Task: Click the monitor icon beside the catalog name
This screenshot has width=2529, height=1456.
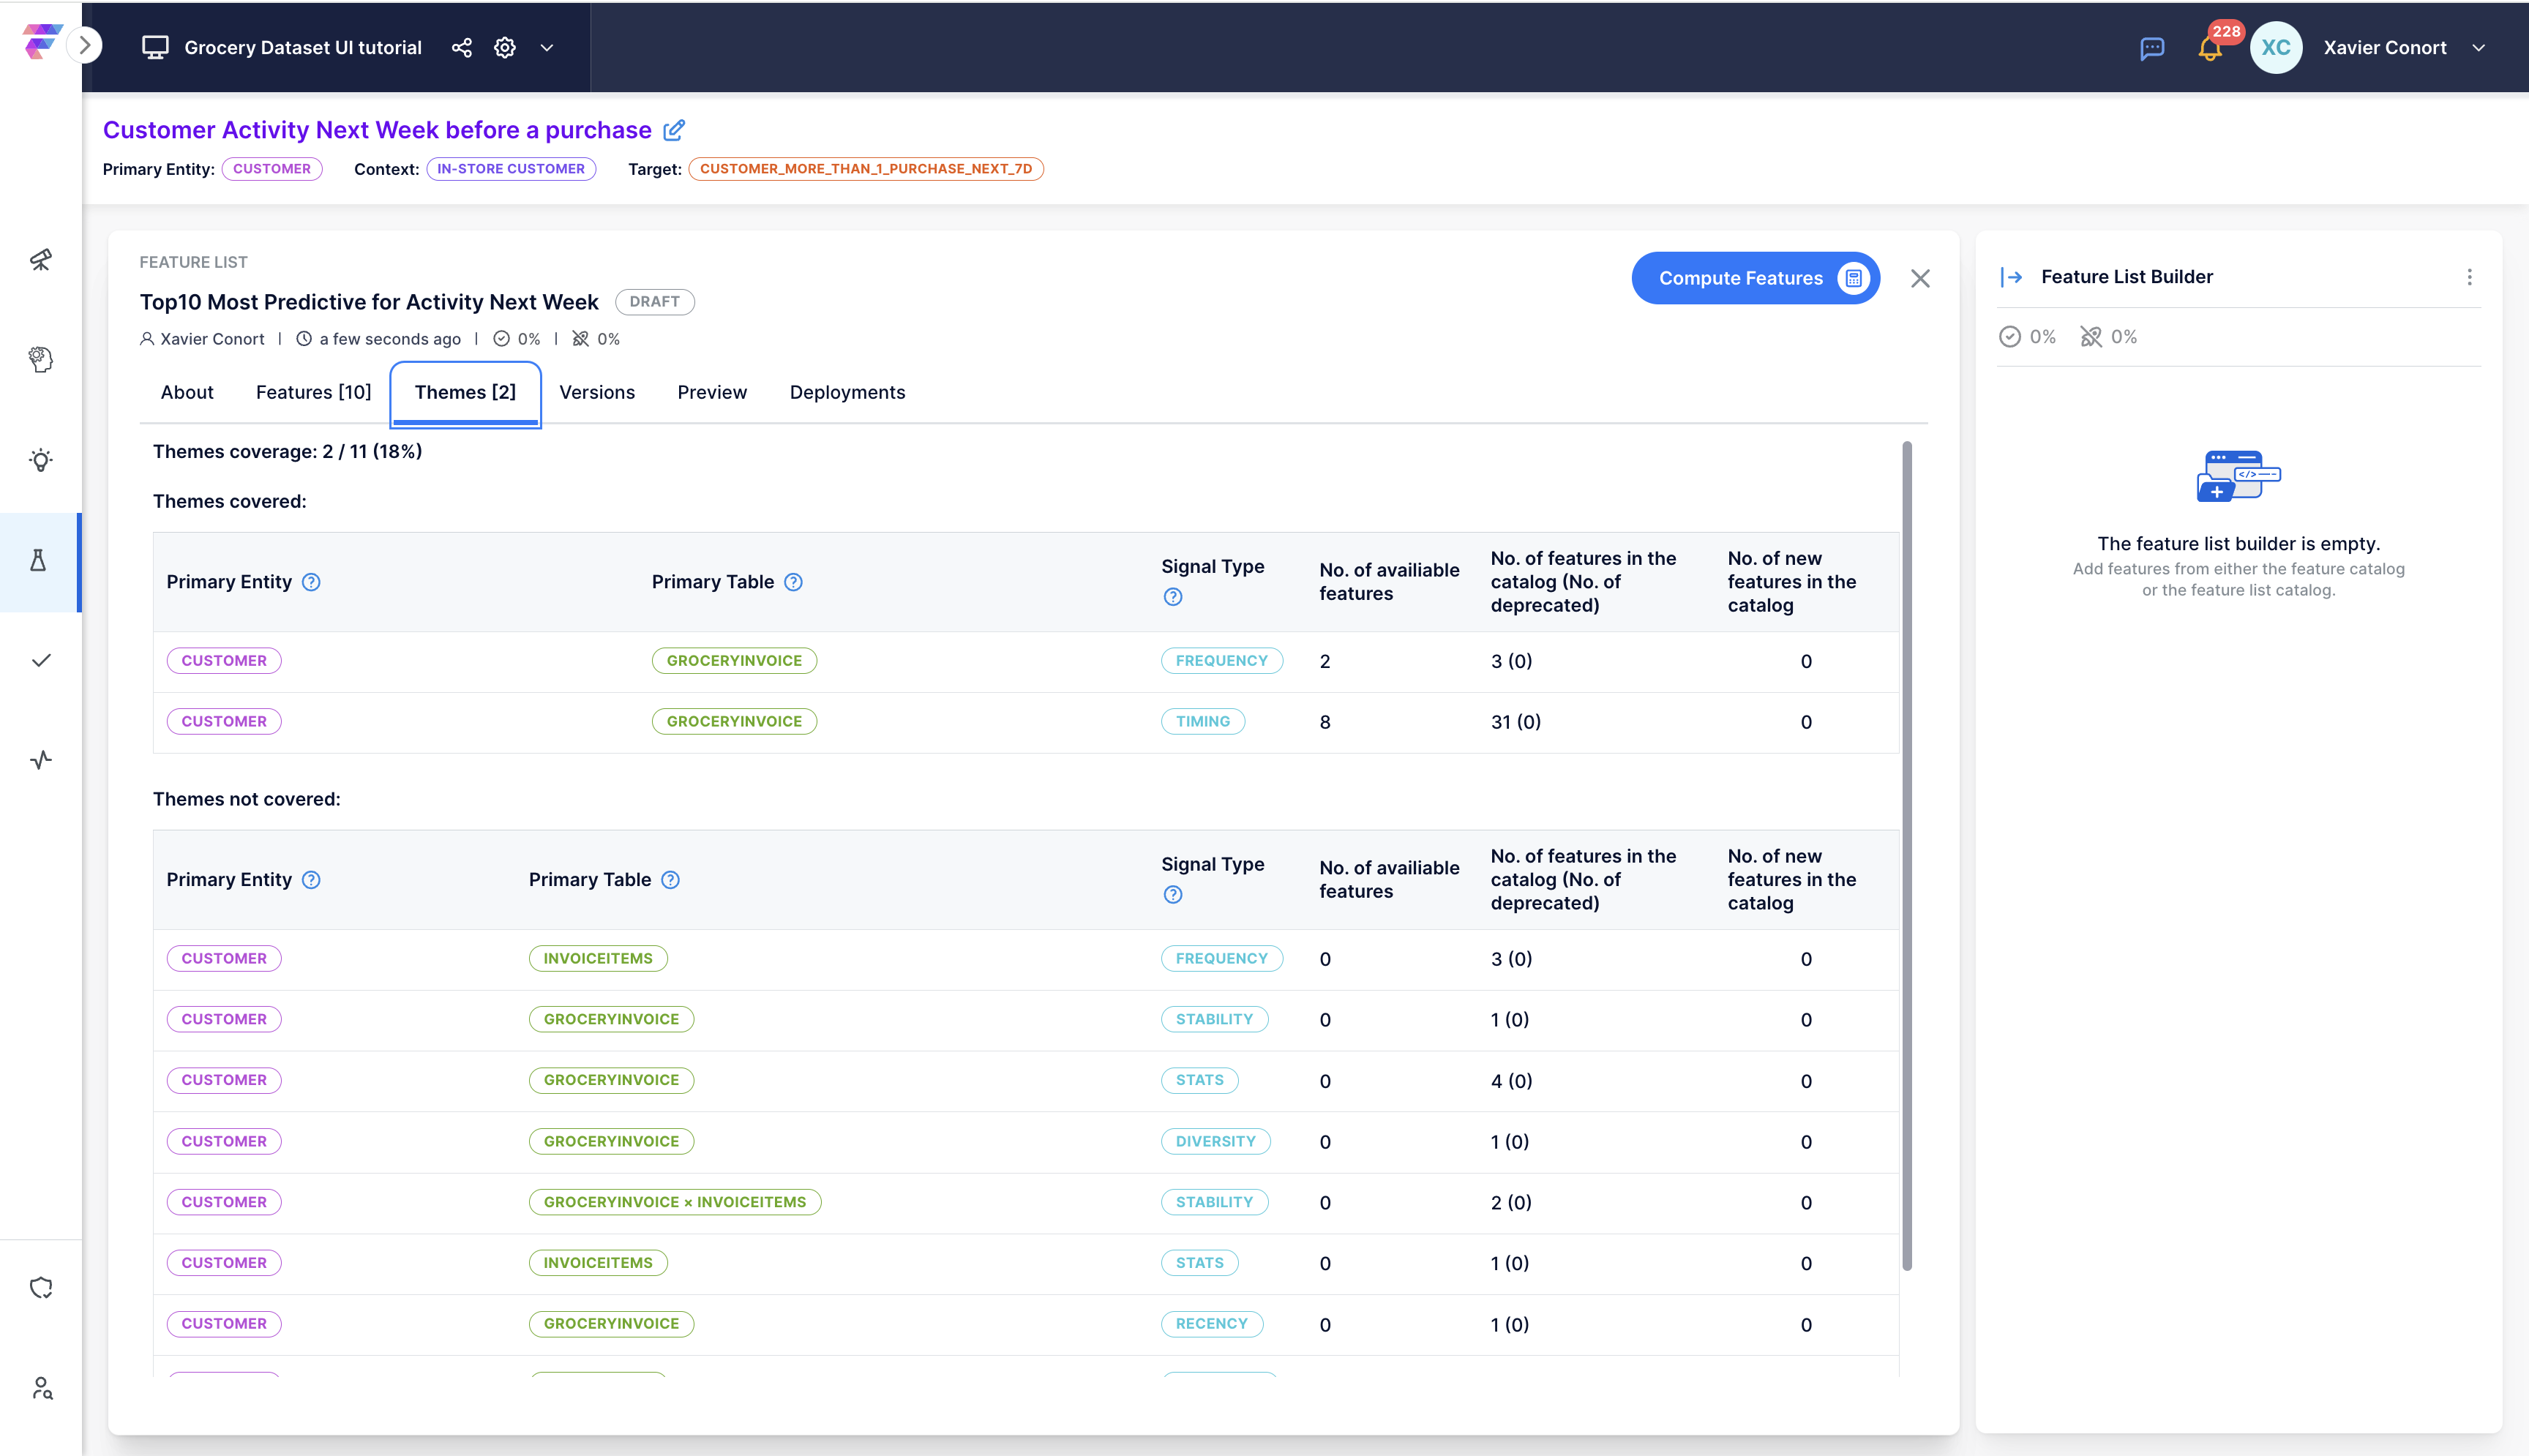Action: 155,47
